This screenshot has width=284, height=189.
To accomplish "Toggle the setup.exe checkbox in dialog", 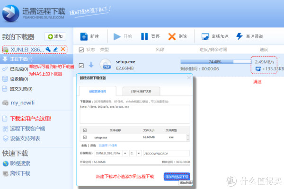I will tap(85, 137).
